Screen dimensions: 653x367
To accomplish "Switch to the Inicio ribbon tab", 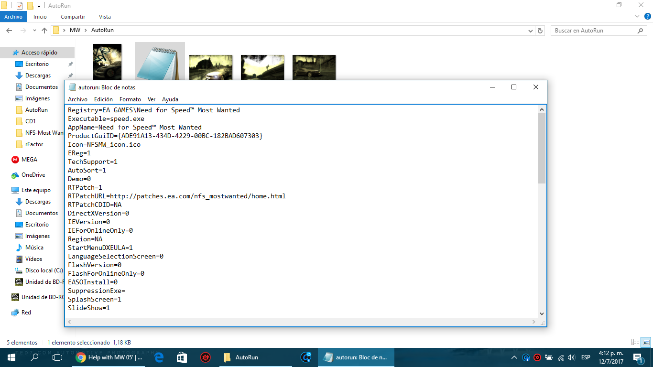I will [40, 17].
